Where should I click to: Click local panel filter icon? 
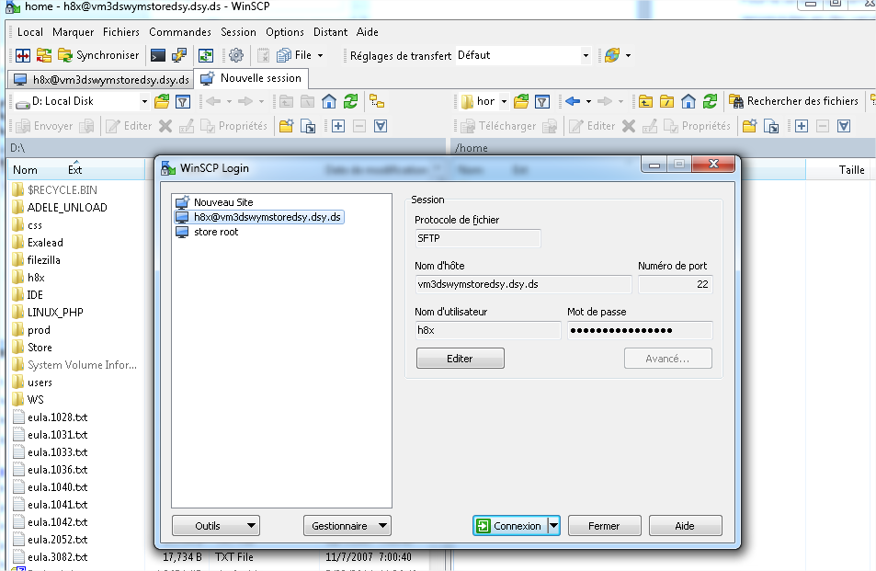183,102
